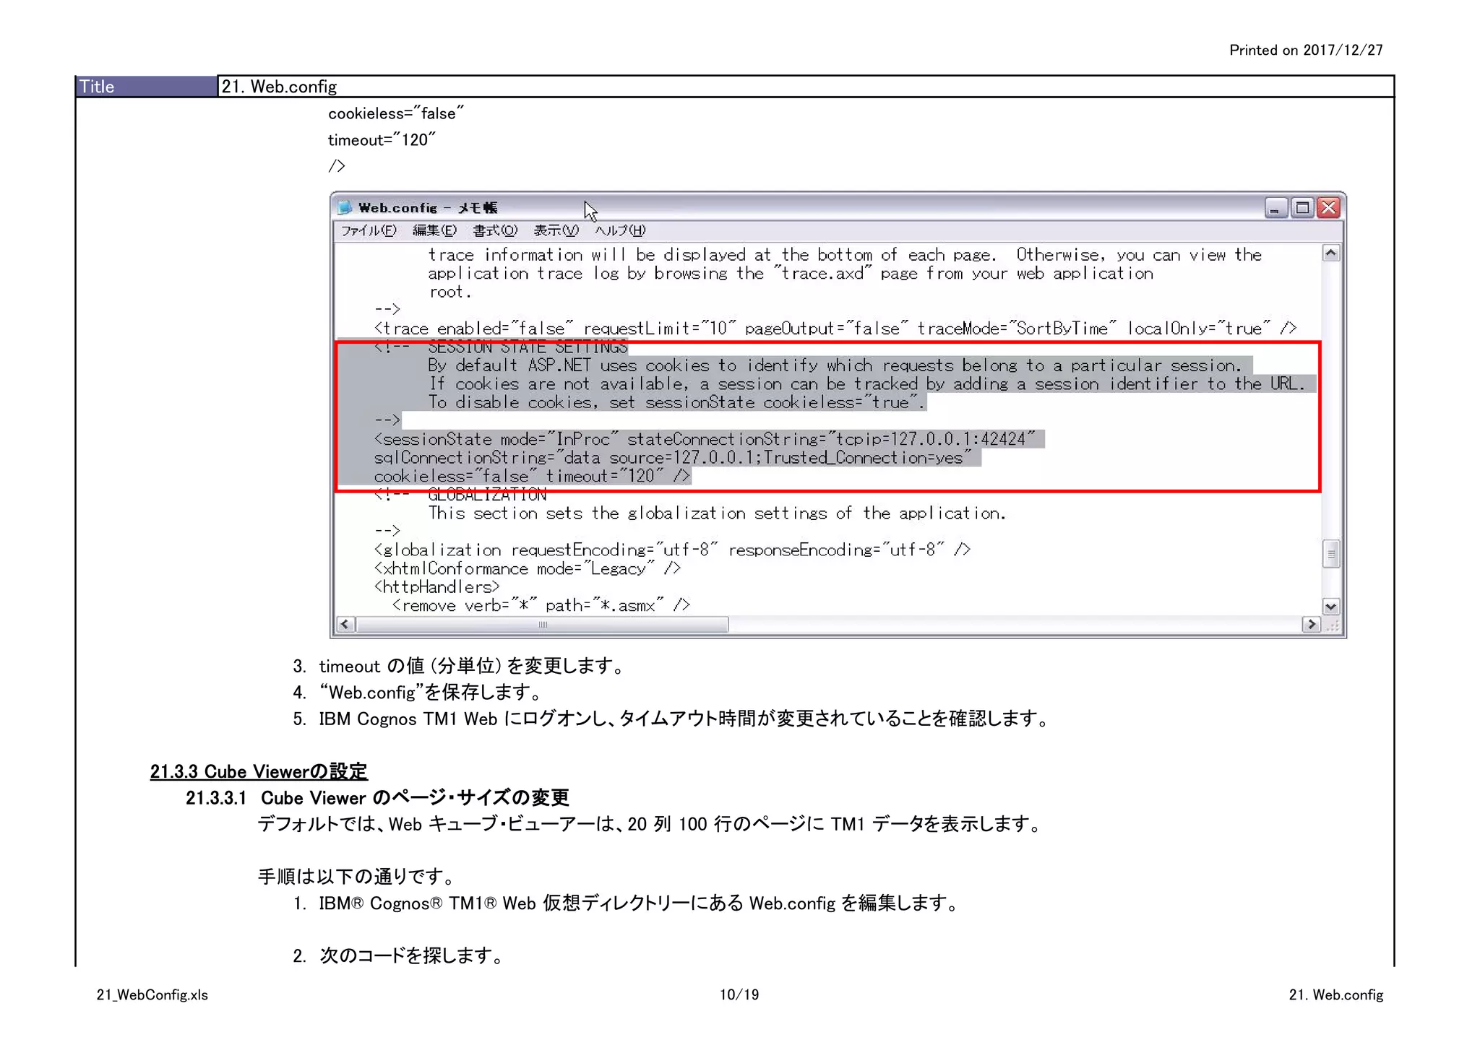Click the line starting 'By default ASP.NET uses cookies'
This screenshot has width=1480, height=1045.
[x=835, y=365]
